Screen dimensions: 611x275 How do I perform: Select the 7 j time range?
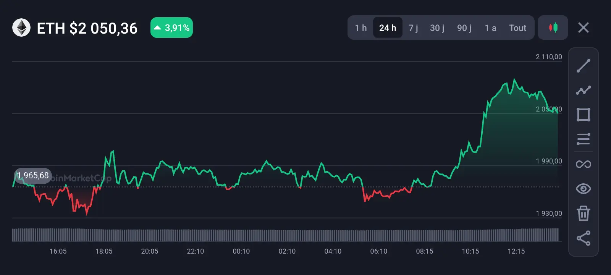(x=413, y=28)
